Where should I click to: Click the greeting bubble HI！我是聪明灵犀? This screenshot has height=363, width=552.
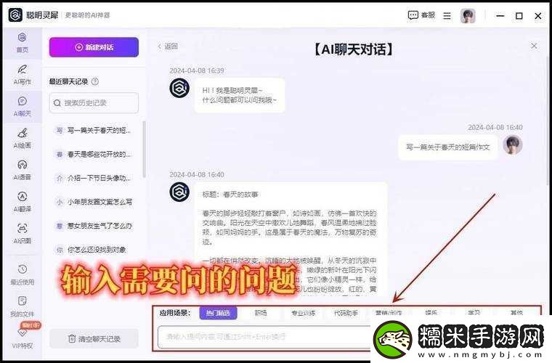240,95
